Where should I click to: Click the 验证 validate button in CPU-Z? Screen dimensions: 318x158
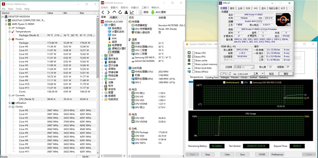[x=271, y=74]
